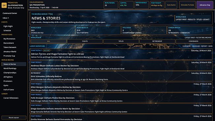The height and width of the screenshot is (121, 215).
Task: Open Diego Gonzalez Defeats Antonio Marin story
Action: tap(121, 108)
